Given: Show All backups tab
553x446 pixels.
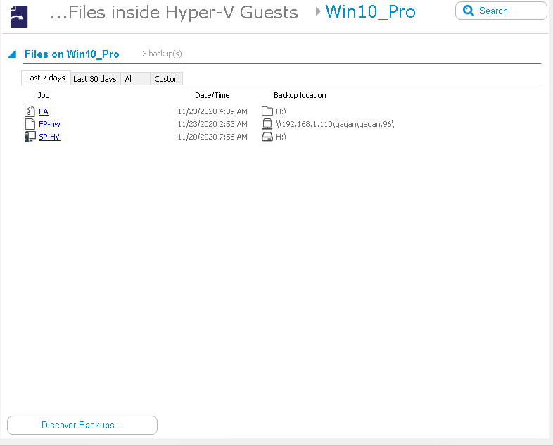Looking at the screenshot, I should [x=129, y=79].
